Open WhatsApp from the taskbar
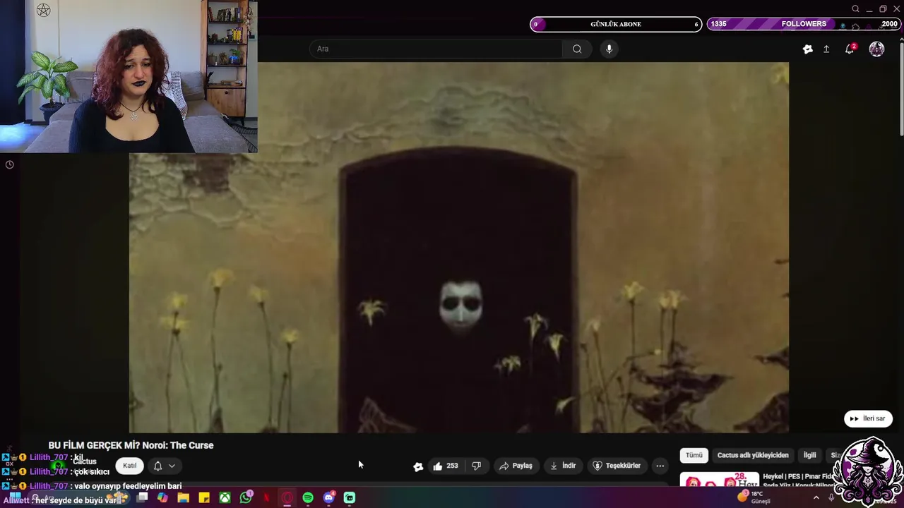This screenshot has width=904, height=508. tap(246, 498)
